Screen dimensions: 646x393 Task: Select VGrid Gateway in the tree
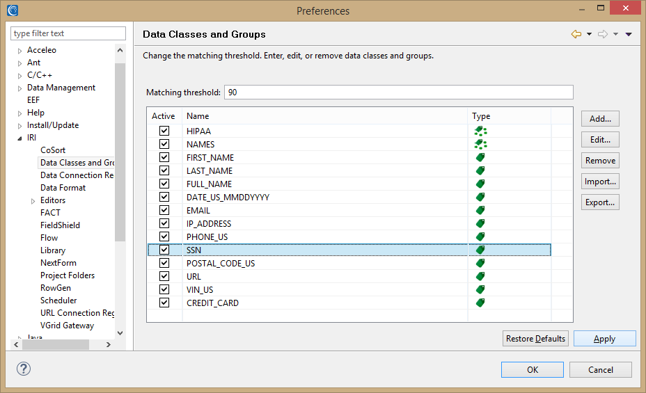click(x=67, y=326)
